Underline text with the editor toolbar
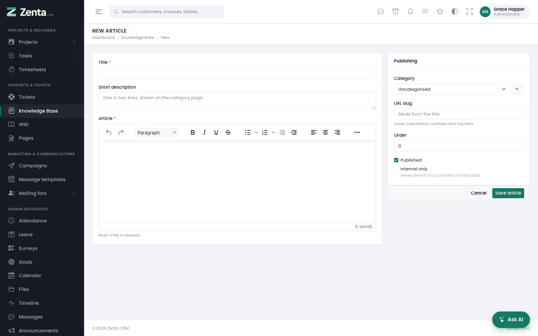 tap(216, 132)
